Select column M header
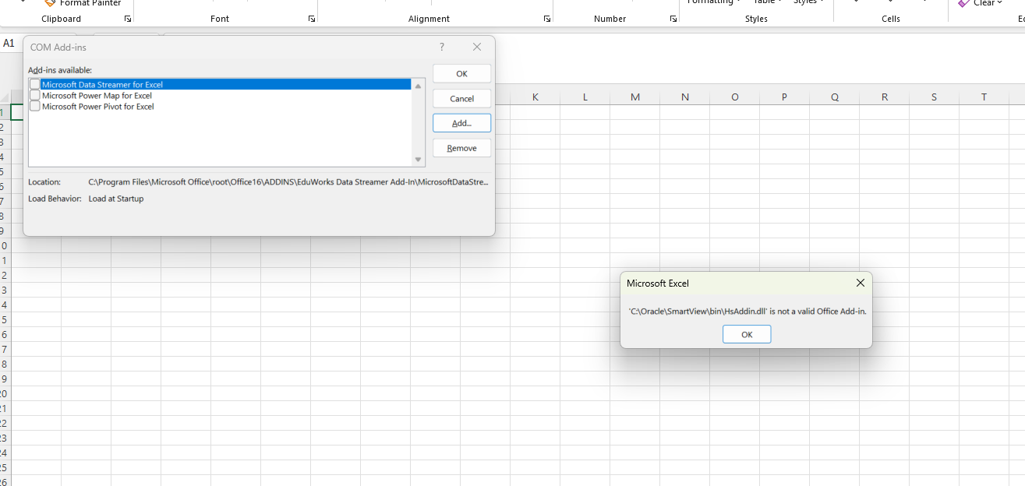The height and width of the screenshot is (486, 1025). pyautogui.click(x=635, y=97)
